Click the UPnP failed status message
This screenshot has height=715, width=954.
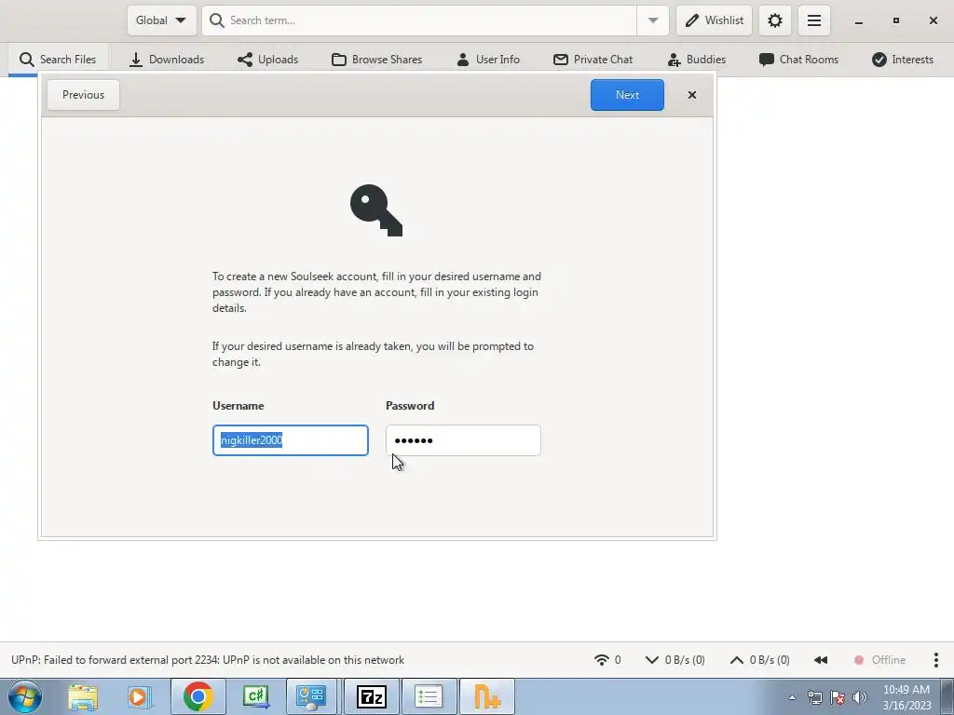(208, 660)
